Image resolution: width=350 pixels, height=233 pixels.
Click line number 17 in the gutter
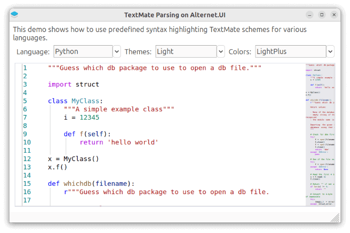[x=27, y=200]
